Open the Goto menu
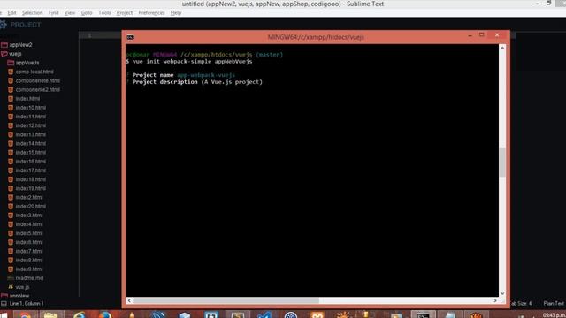This screenshot has height=318, width=566. 87,13
